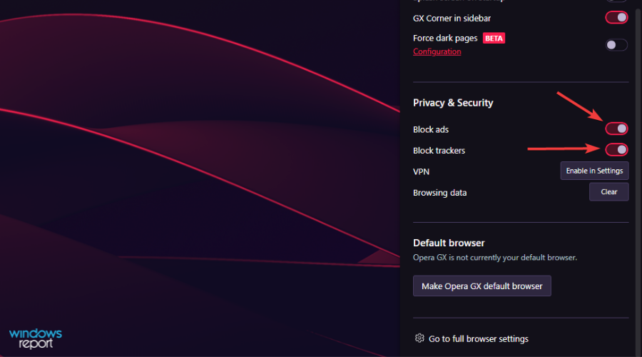The height and width of the screenshot is (357, 642).
Task: Click the VPN label
Action: coord(421,172)
